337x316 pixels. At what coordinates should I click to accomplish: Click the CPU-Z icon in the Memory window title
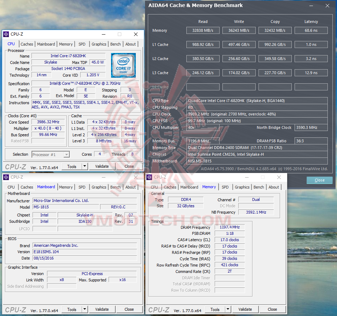click(149, 177)
